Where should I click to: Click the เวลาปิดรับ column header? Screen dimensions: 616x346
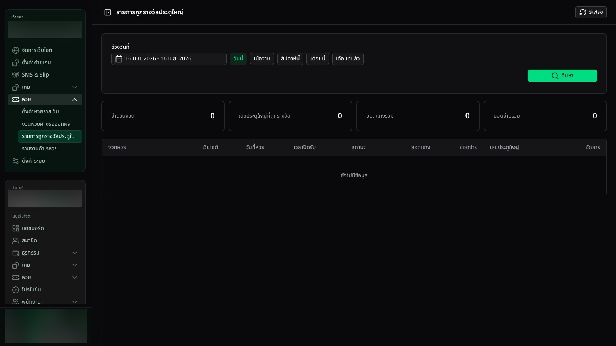coord(305,148)
